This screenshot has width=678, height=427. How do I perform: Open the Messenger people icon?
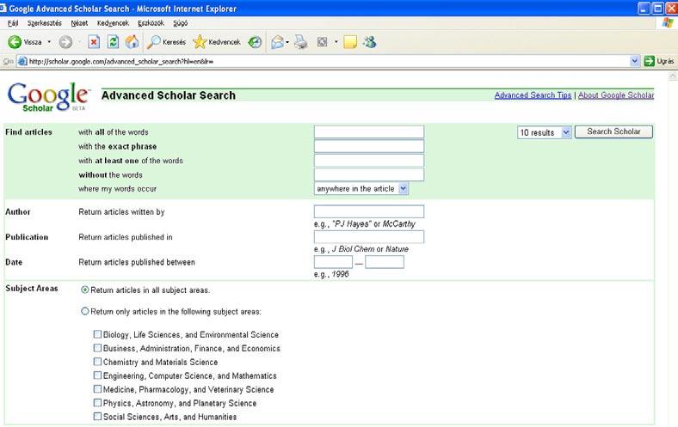pos(370,42)
